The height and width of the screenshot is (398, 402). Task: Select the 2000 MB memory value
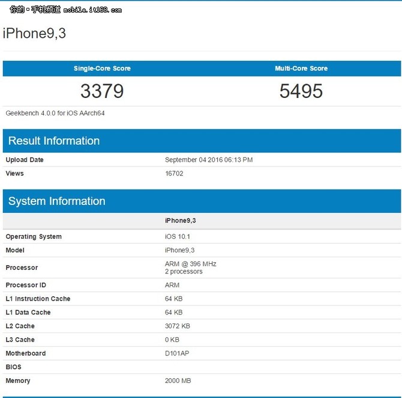click(x=178, y=381)
